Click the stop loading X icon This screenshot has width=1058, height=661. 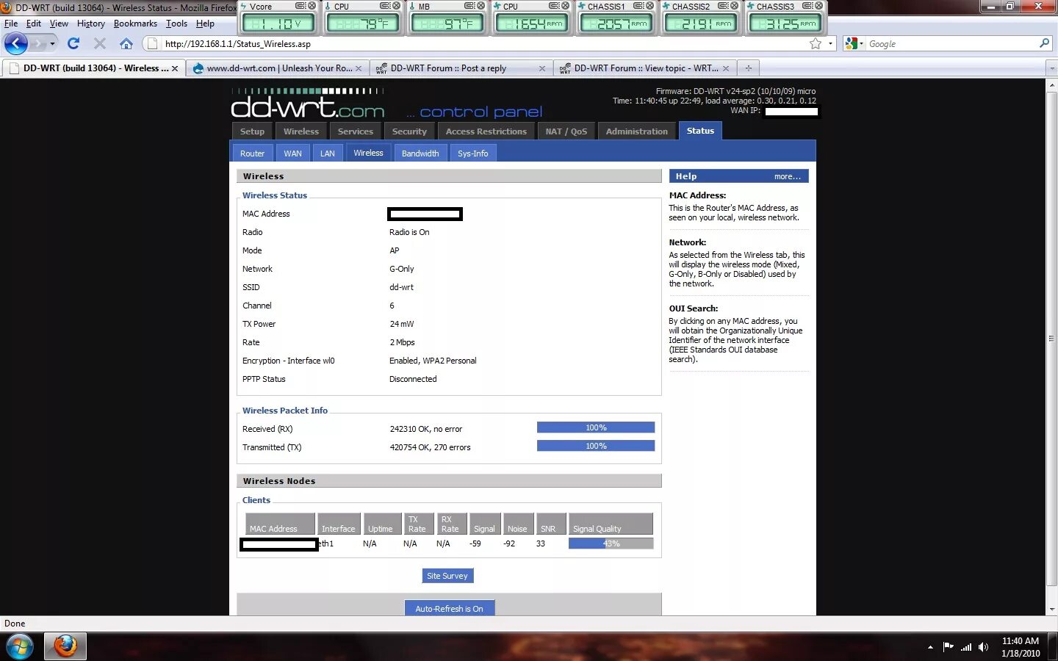(x=100, y=44)
